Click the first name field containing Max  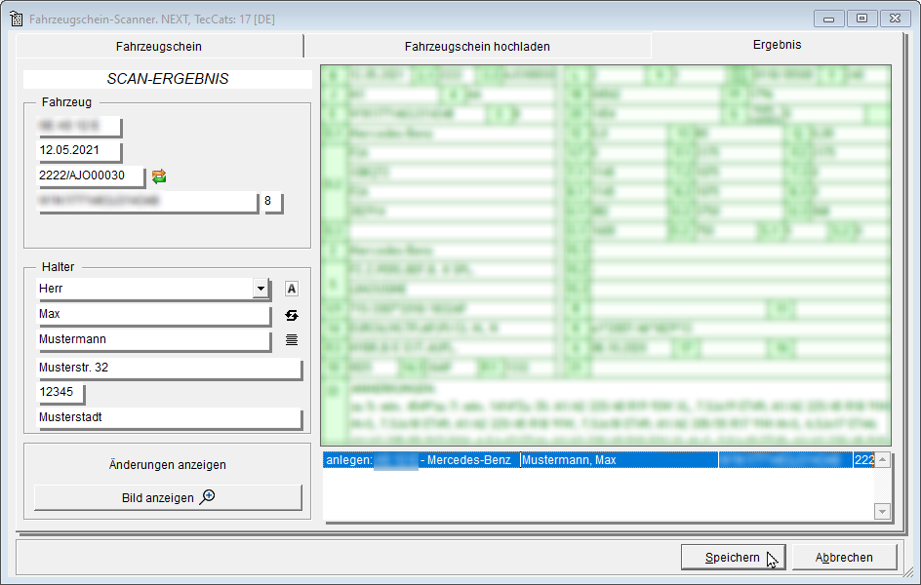click(x=153, y=314)
